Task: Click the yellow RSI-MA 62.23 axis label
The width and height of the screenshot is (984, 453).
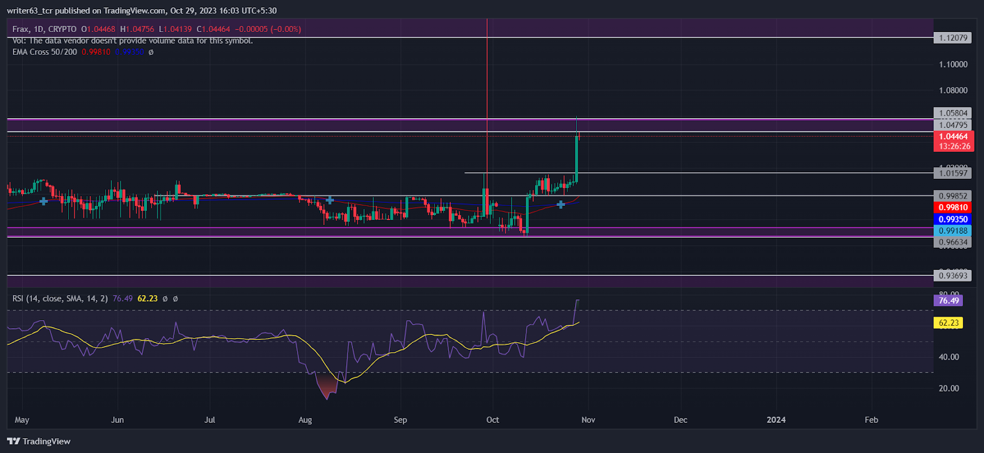Action: [x=948, y=323]
